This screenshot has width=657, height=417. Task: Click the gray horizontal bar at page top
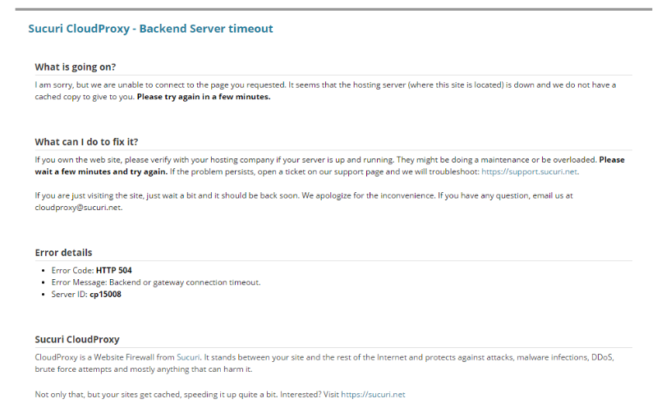328,9
